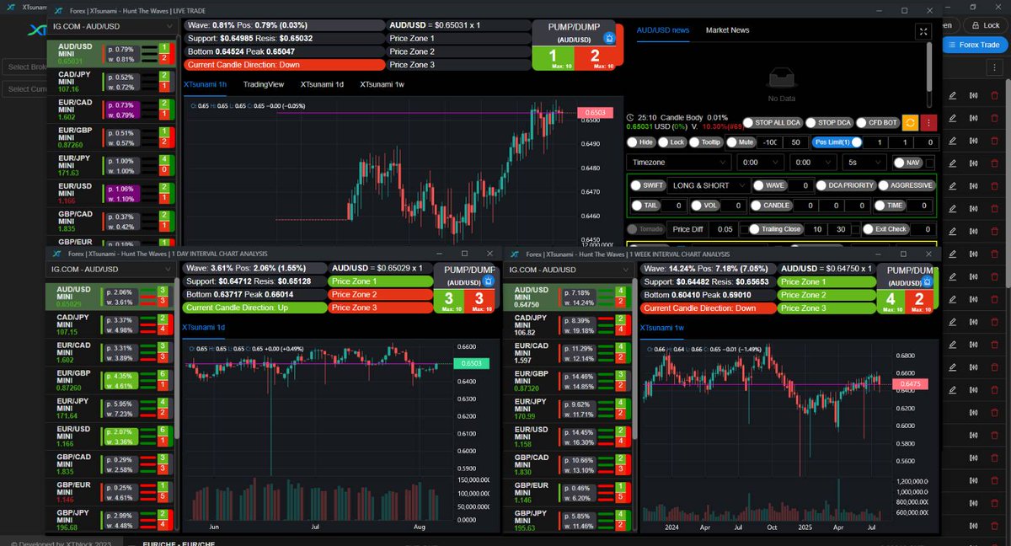Switch to the XTsunami 1h chart tab
The height and width of the screenshot is (546, 1011).
[x=205, y=84]
